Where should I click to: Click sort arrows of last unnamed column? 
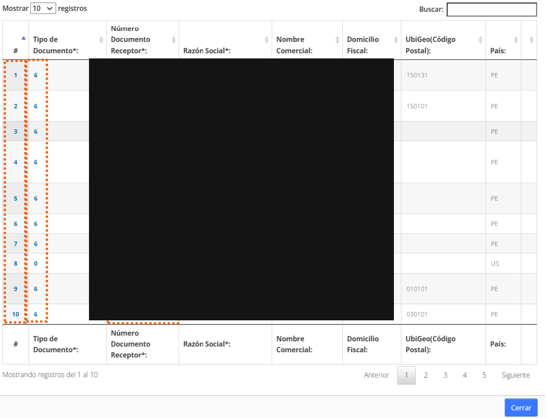531,40
